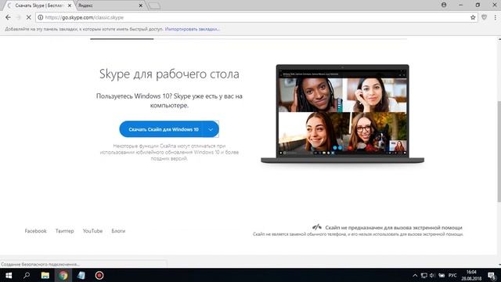Select the Скачать Skype tab
The width and height of the screenshot is (501, 282).
point(39,5)
